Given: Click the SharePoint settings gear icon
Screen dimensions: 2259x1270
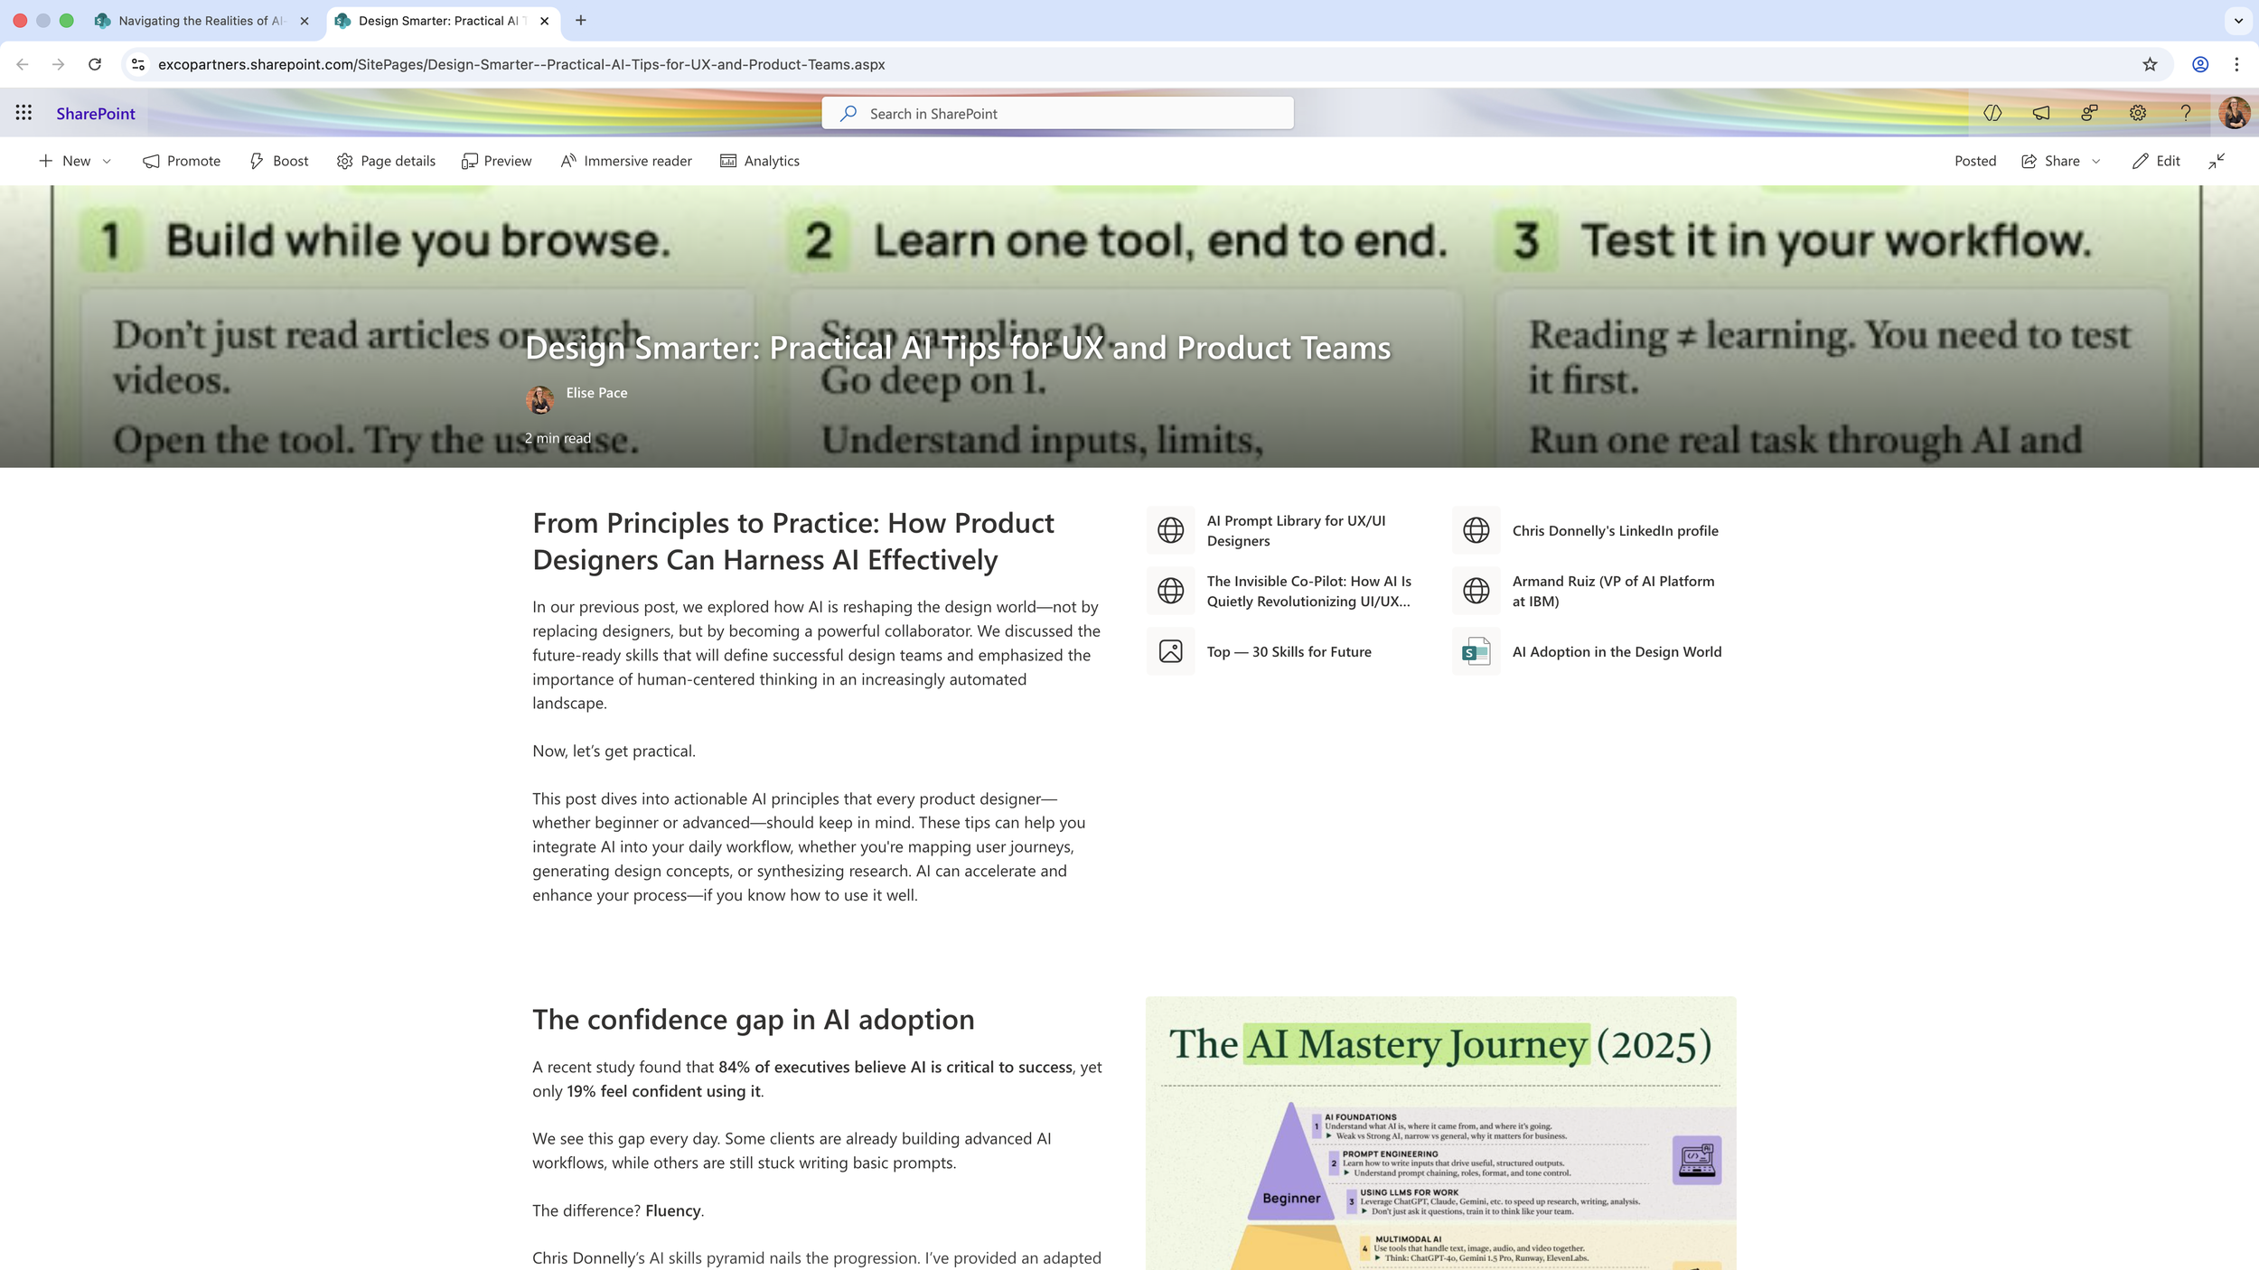Looking at the screenshot, I should tap(2137, 113).
